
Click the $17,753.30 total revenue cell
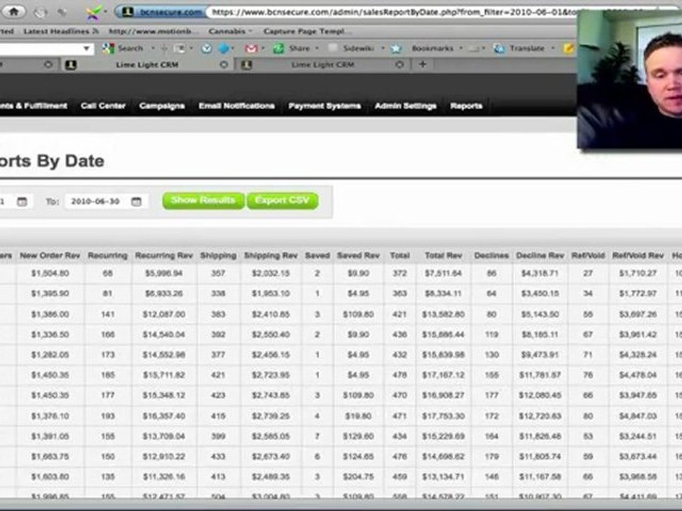[x=443, y=416]
